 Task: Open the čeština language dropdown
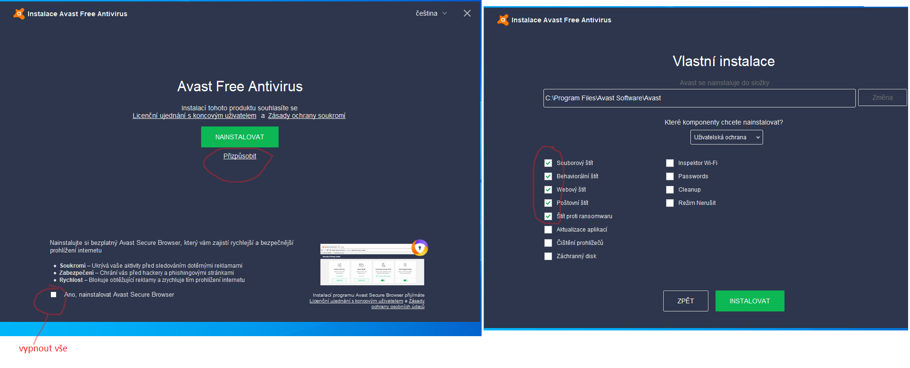click(431, 13)
